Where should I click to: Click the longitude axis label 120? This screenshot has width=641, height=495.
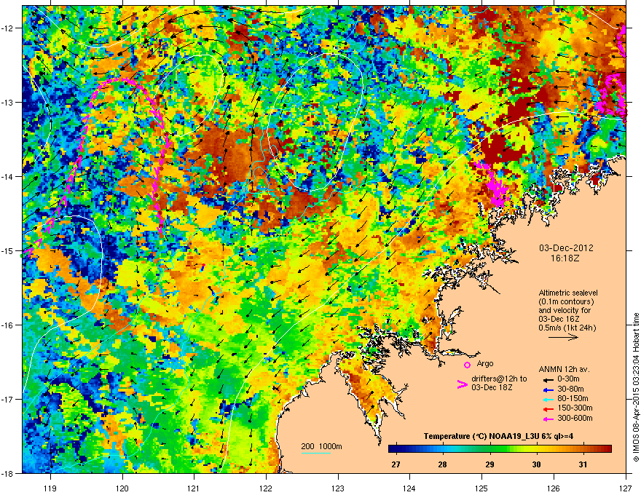pyautogui.click(x=122, y=488)
